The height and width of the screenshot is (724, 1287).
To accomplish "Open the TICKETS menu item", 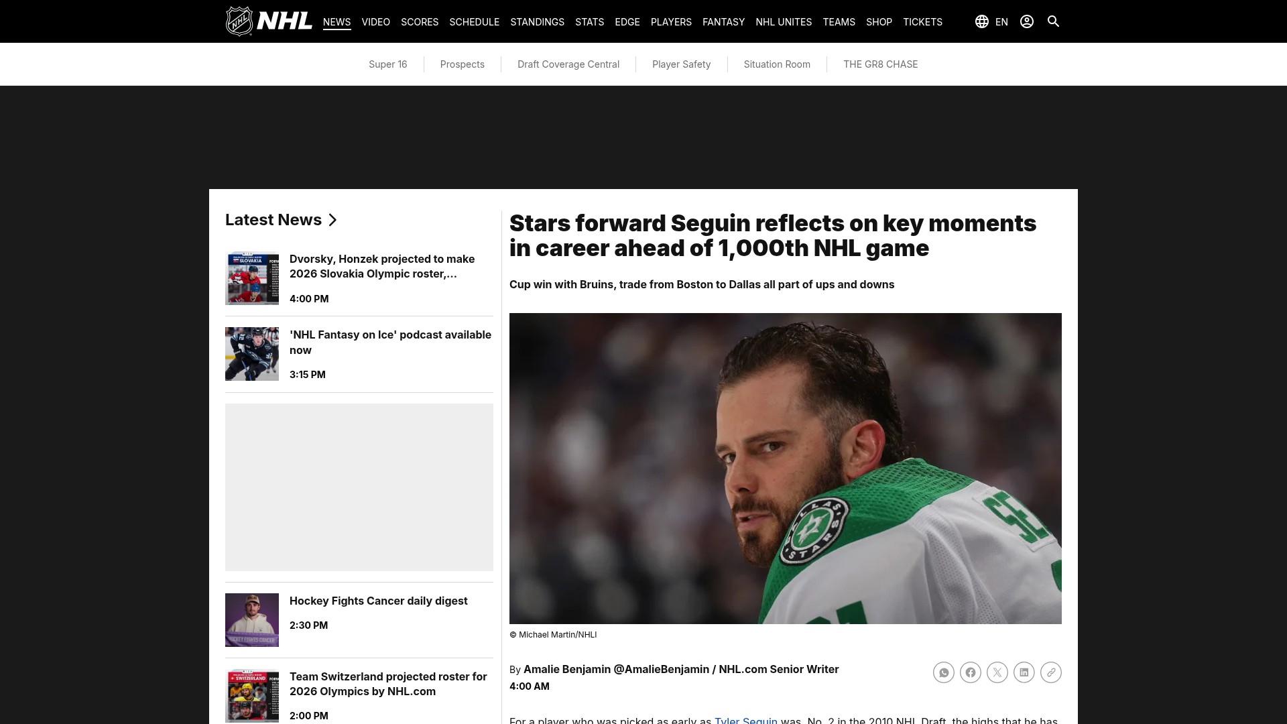I will point(922,22).
